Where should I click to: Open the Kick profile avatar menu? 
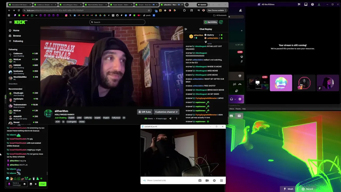(221, 22)
